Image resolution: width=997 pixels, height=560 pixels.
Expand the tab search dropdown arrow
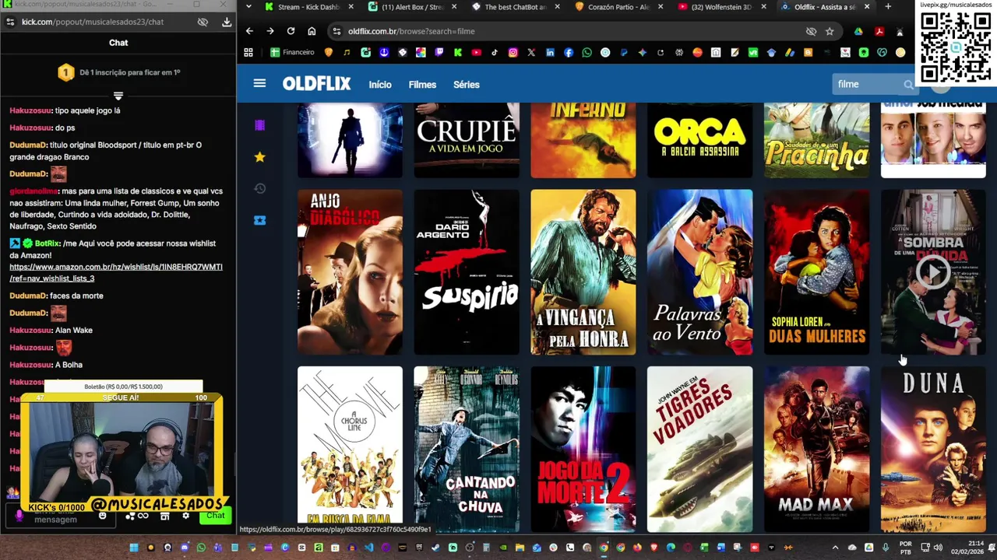click(248, 7)
